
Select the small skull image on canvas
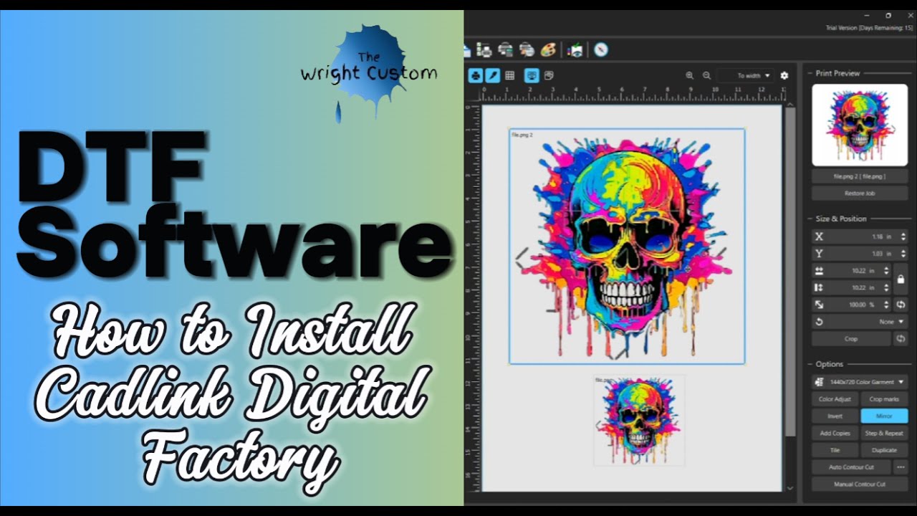639,421
